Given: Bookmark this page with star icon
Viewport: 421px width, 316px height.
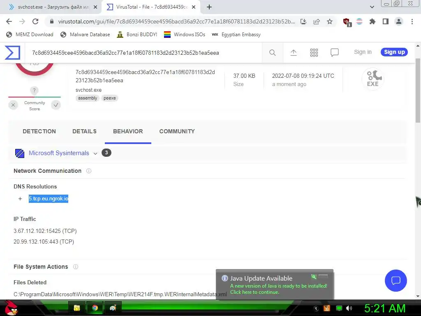Looking at the screenshot, I should pyautogui.click(x=330, y=21).
